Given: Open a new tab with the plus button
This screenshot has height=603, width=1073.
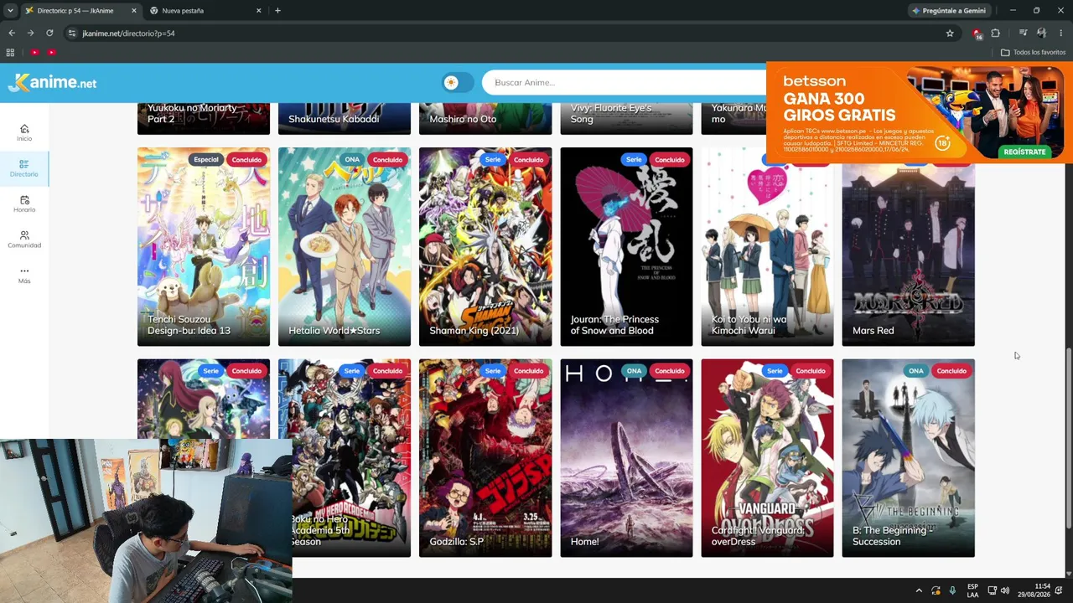Looking at the screenshot, I should click(x=277, y=11).
